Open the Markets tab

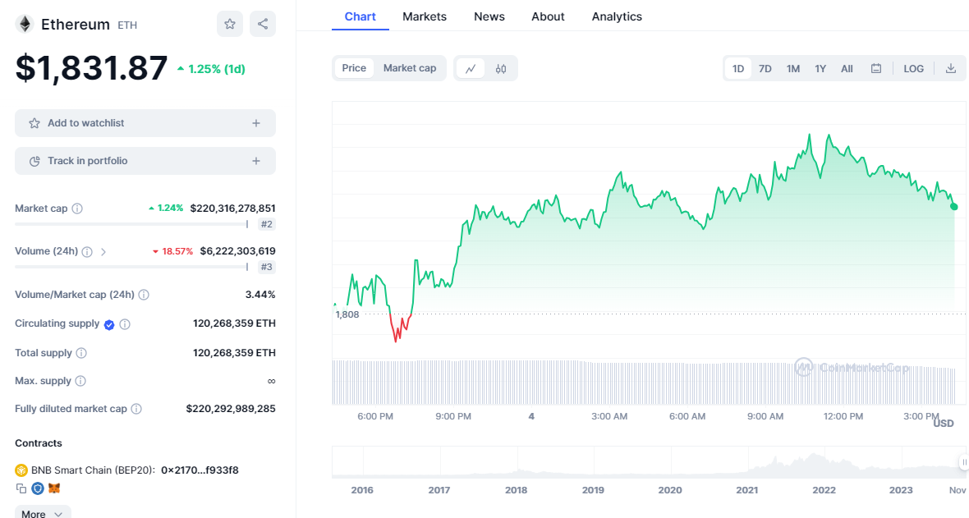click(x=425, y=16)
